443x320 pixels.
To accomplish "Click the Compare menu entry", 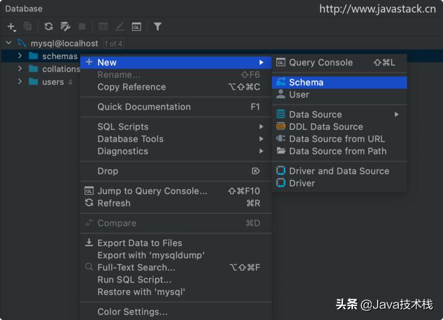I will tap(176, 223).
